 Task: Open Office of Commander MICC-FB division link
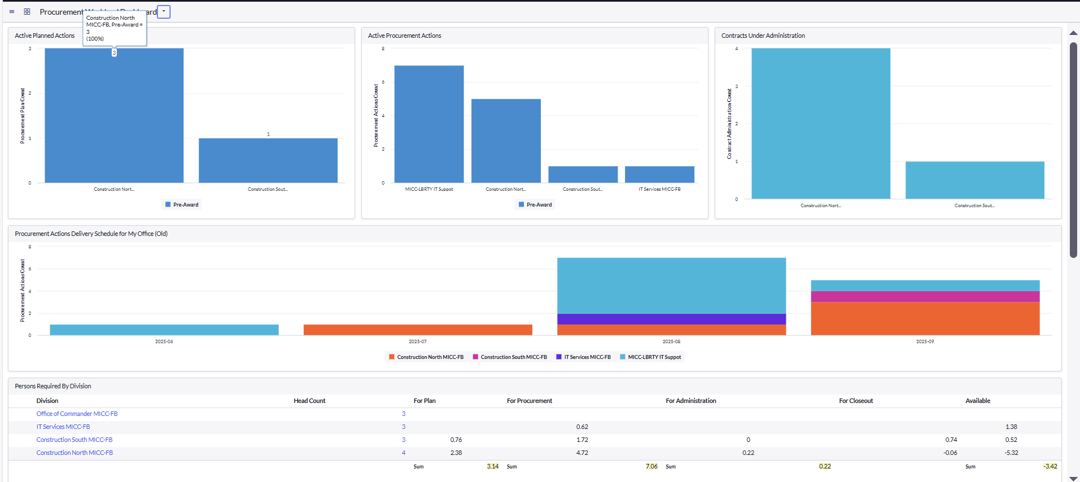[77, 414]
